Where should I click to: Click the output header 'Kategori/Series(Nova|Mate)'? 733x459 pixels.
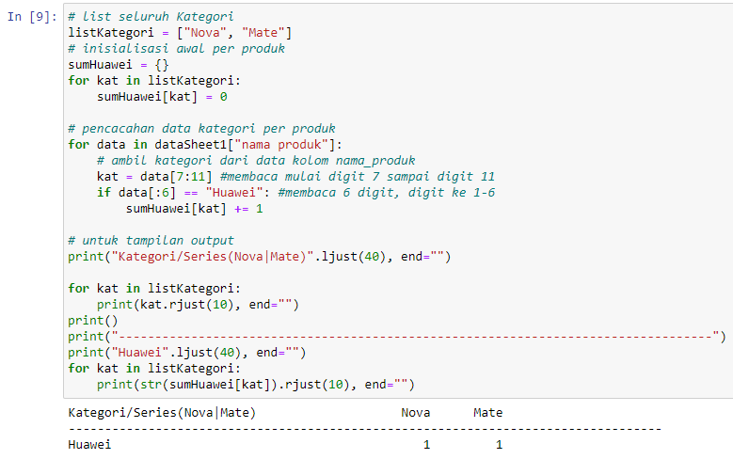click(x=162, y=413)
